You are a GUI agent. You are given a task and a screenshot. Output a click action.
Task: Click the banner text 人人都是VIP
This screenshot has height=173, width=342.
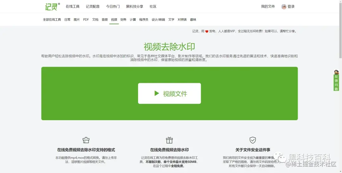click(x=227, y=31)
